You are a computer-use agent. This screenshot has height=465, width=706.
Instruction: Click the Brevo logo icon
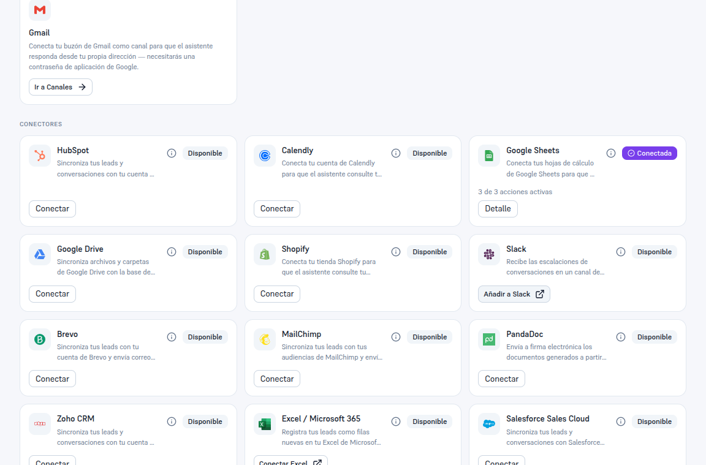(x=40, y=339)
